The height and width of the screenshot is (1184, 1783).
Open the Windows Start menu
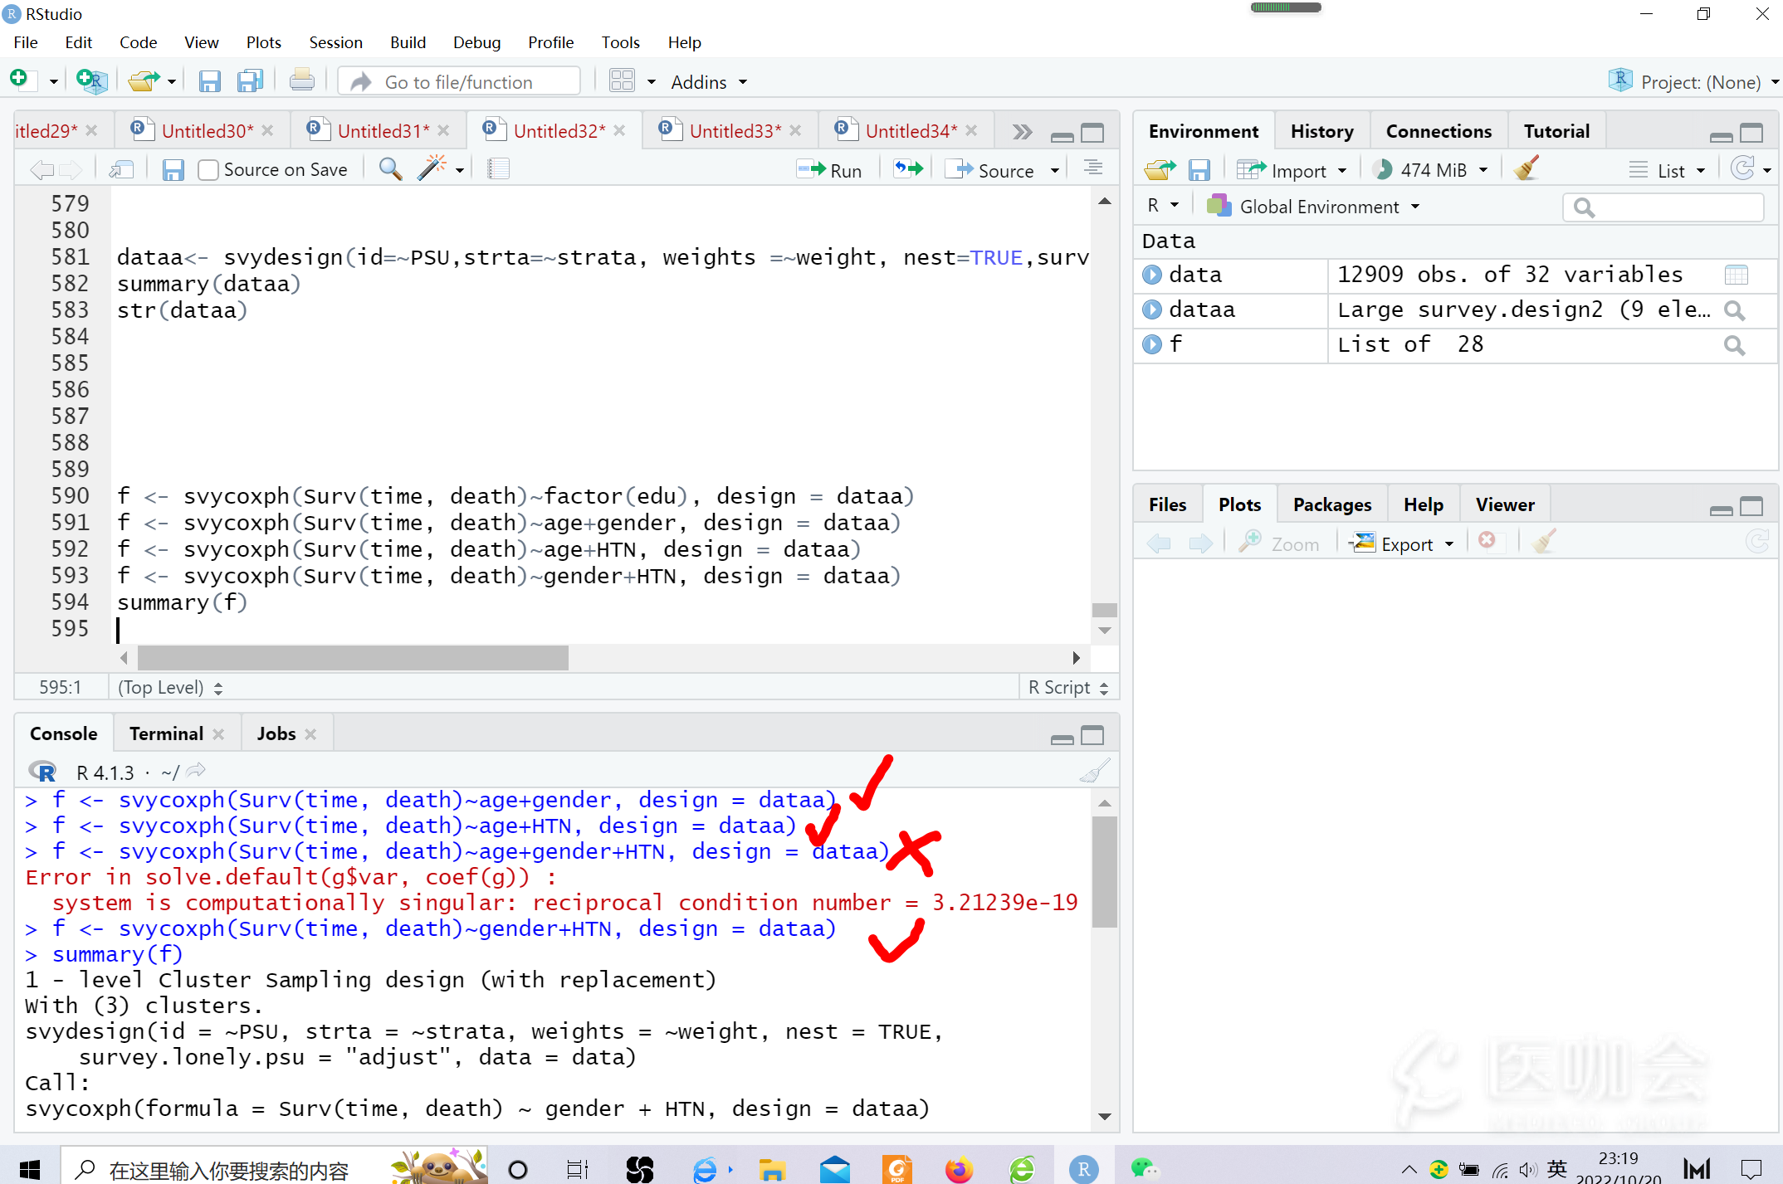pos(29,1169)
